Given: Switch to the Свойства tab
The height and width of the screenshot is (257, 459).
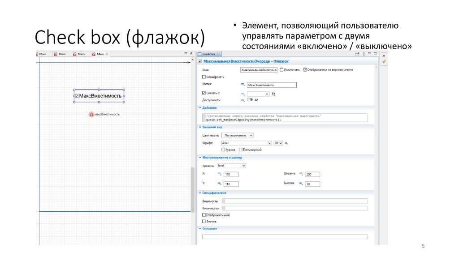Looking at the screenshot, I should (x=209, y=54).
